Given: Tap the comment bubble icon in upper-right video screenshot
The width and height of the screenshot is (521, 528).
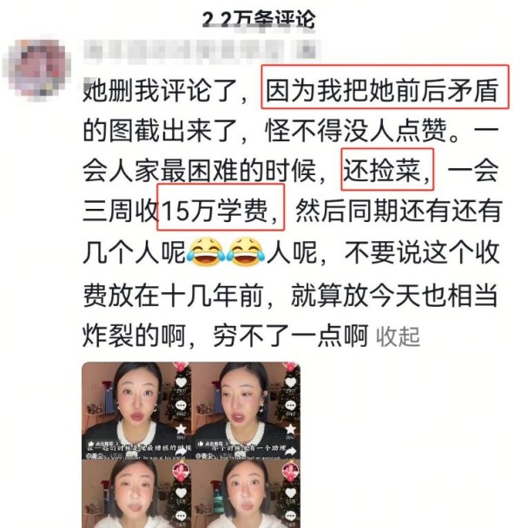Looking at the screenshot, I should pos(291,405).
